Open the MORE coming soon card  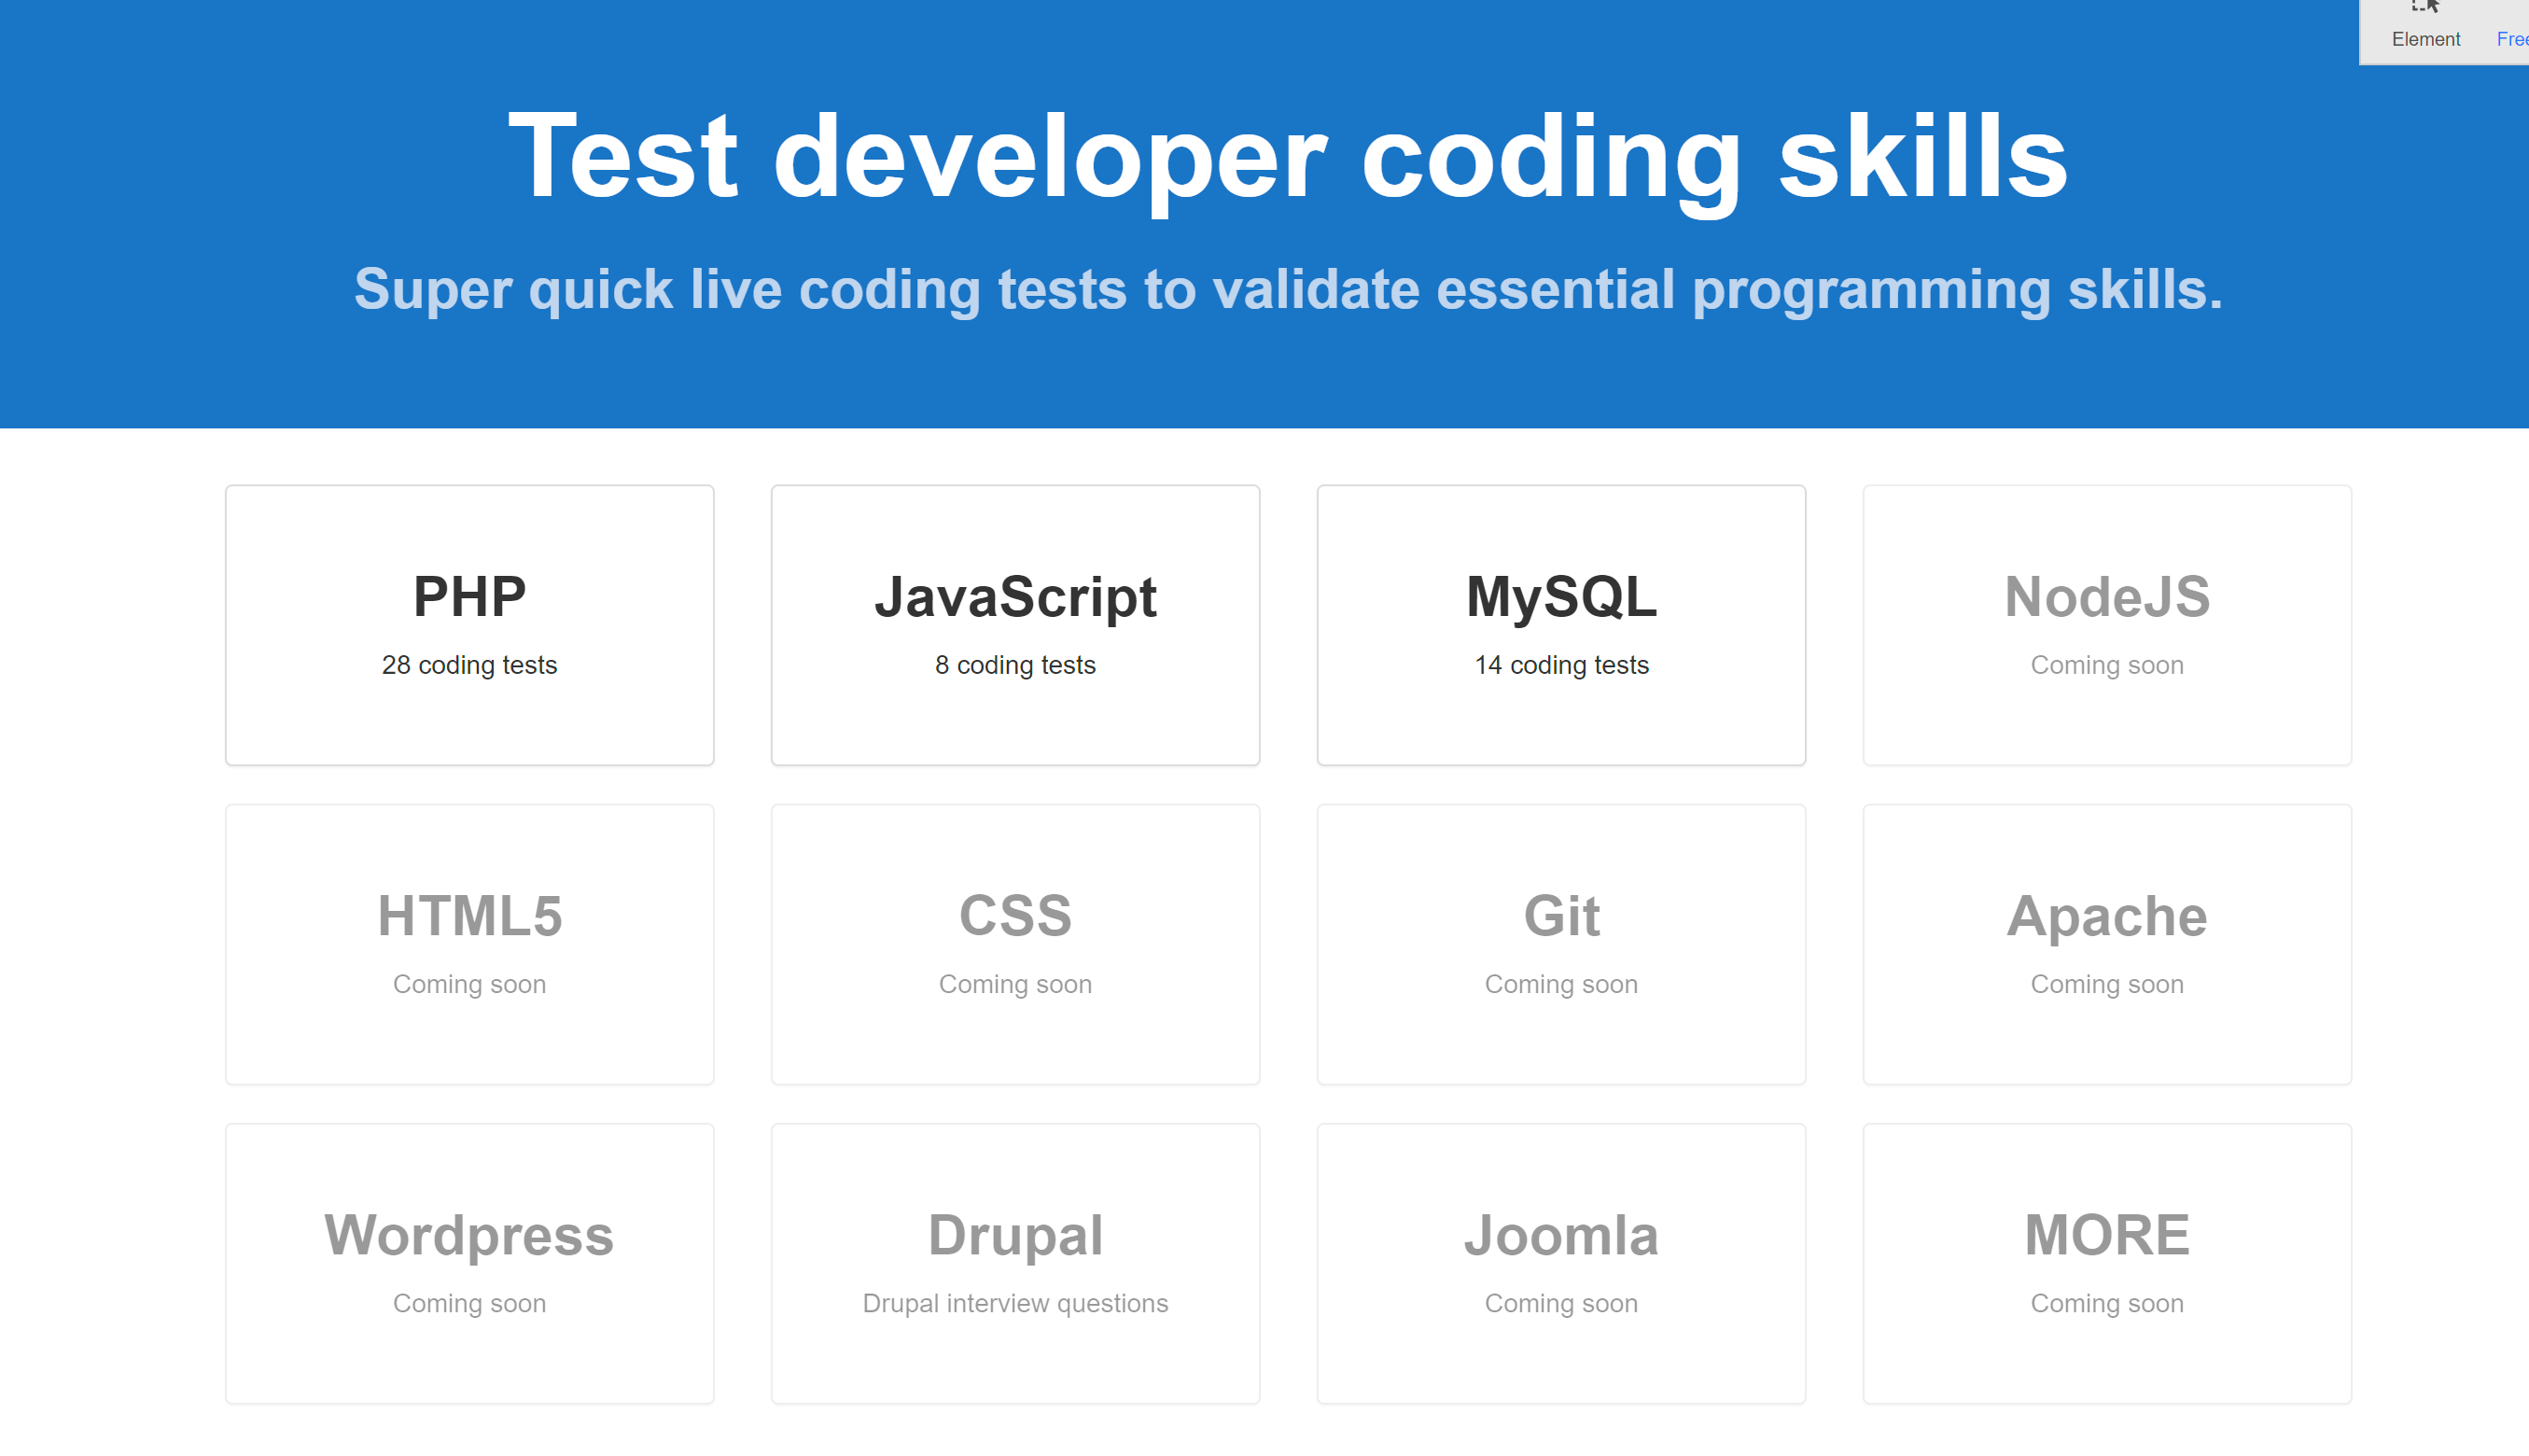tap(2107, 1263)
